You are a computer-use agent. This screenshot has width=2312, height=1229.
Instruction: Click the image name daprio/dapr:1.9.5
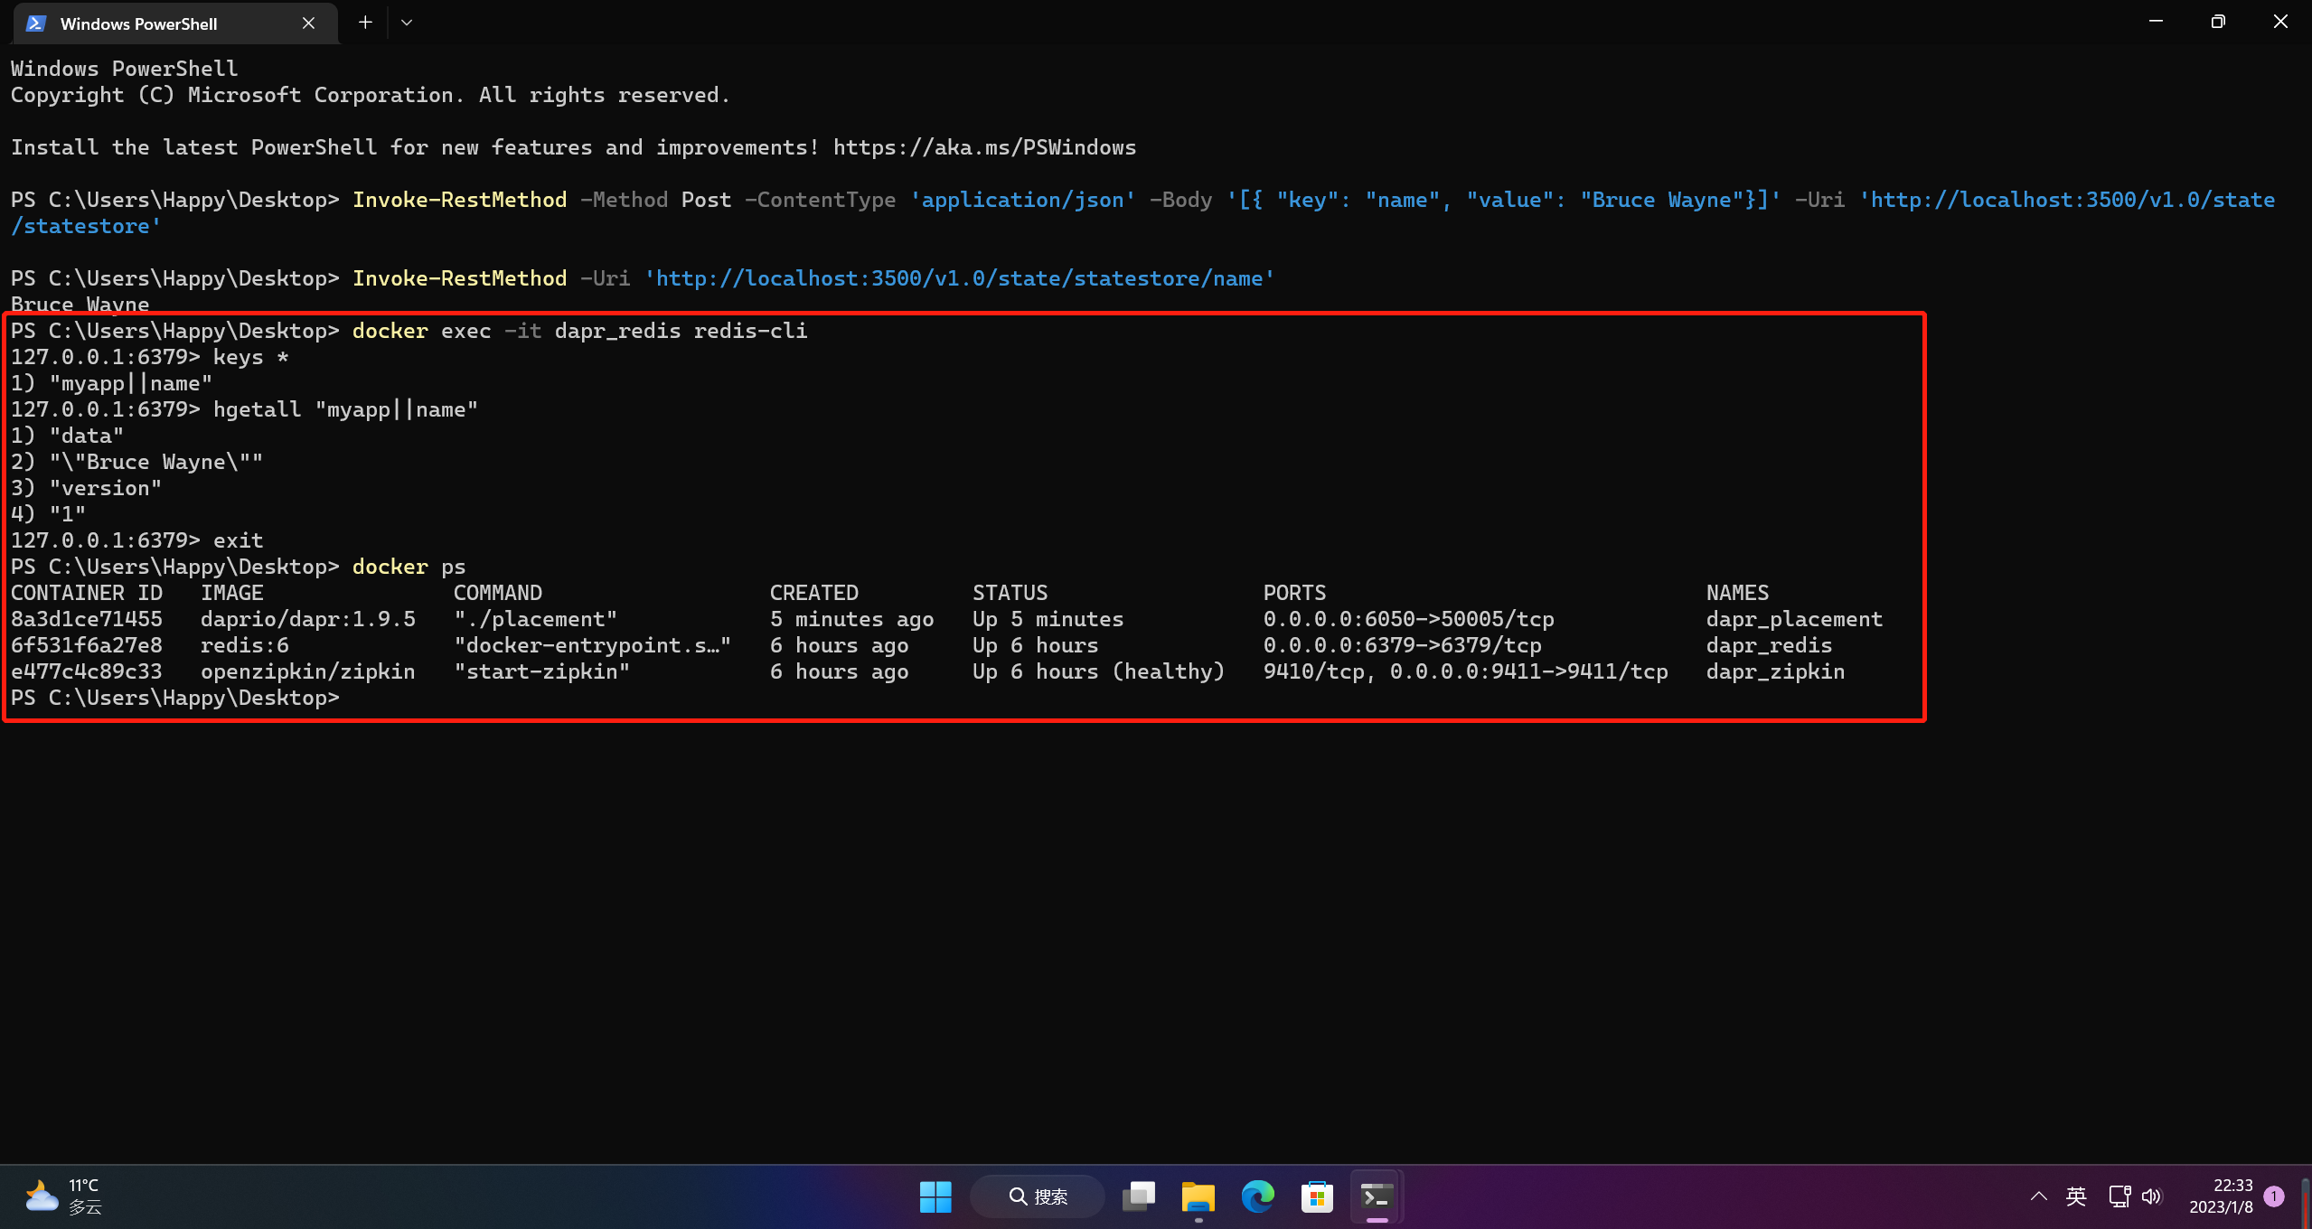[x=308, y=619]
